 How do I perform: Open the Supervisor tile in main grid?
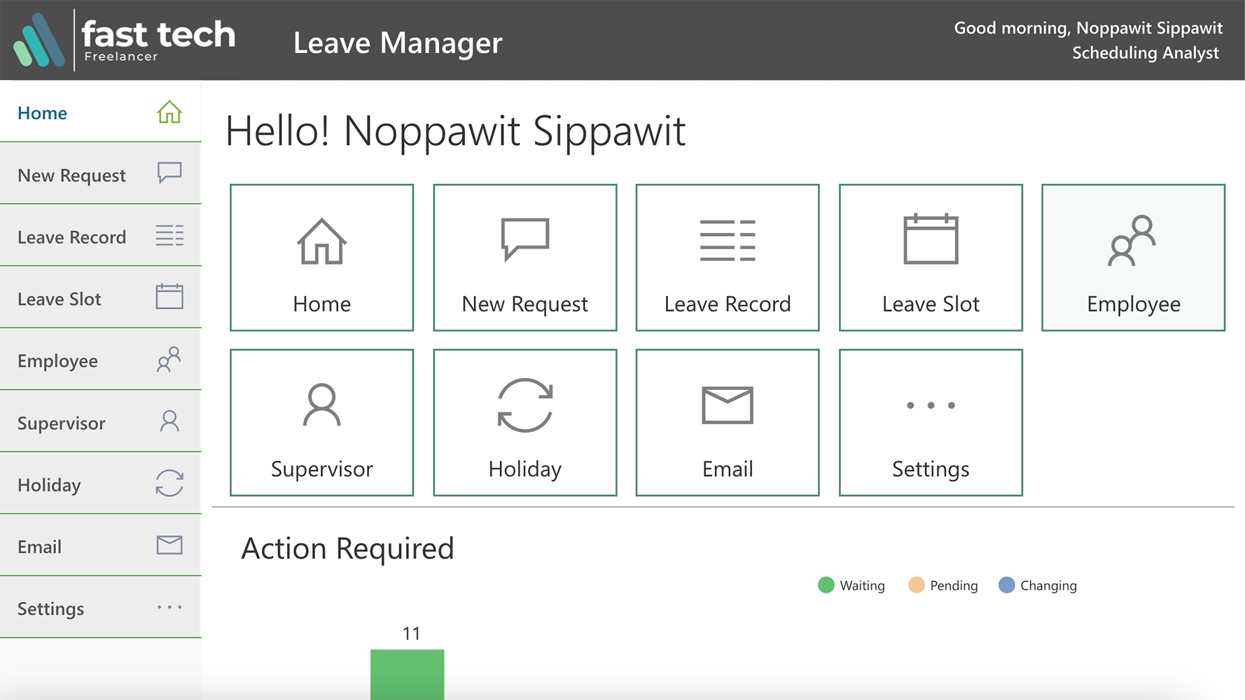click(321, 423)
